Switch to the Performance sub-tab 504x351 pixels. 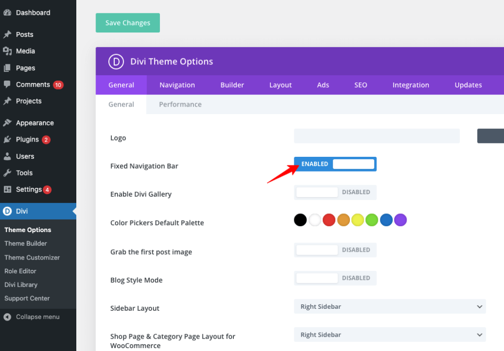[x=180, y=104]
